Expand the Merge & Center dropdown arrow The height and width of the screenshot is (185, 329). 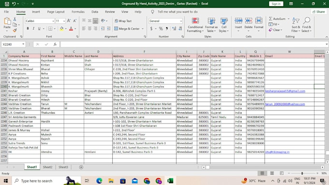(143, 29)
